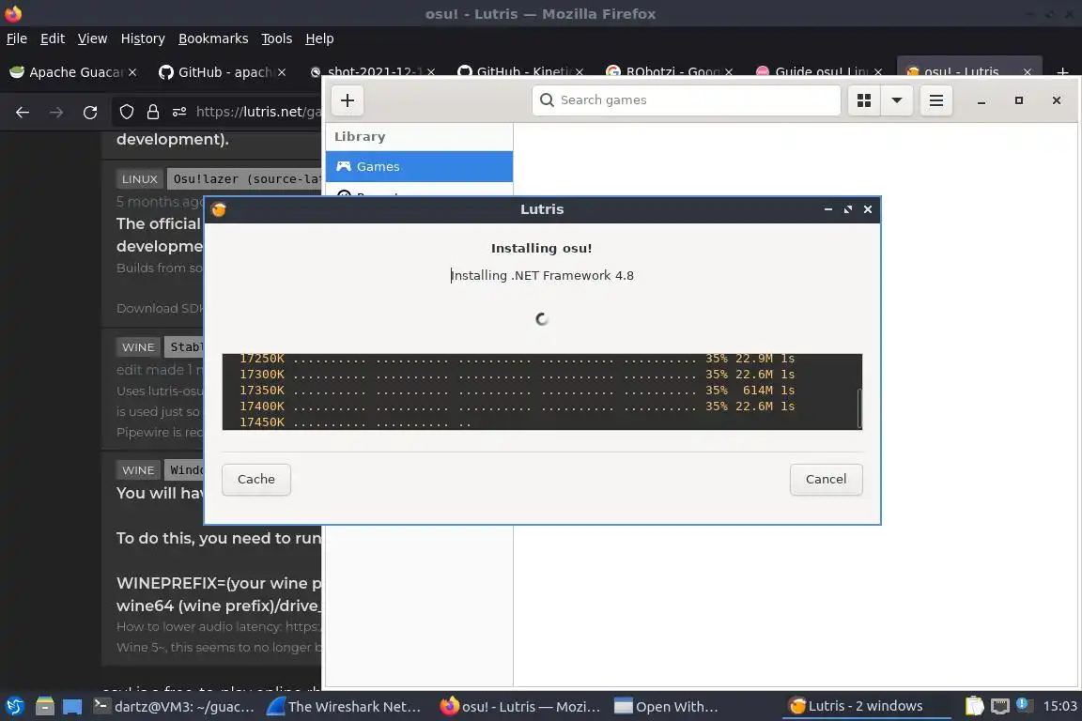Viewport: 1082px width, 721px height.
Task: Click the clipboard tray icon
Action: point(974,706)
